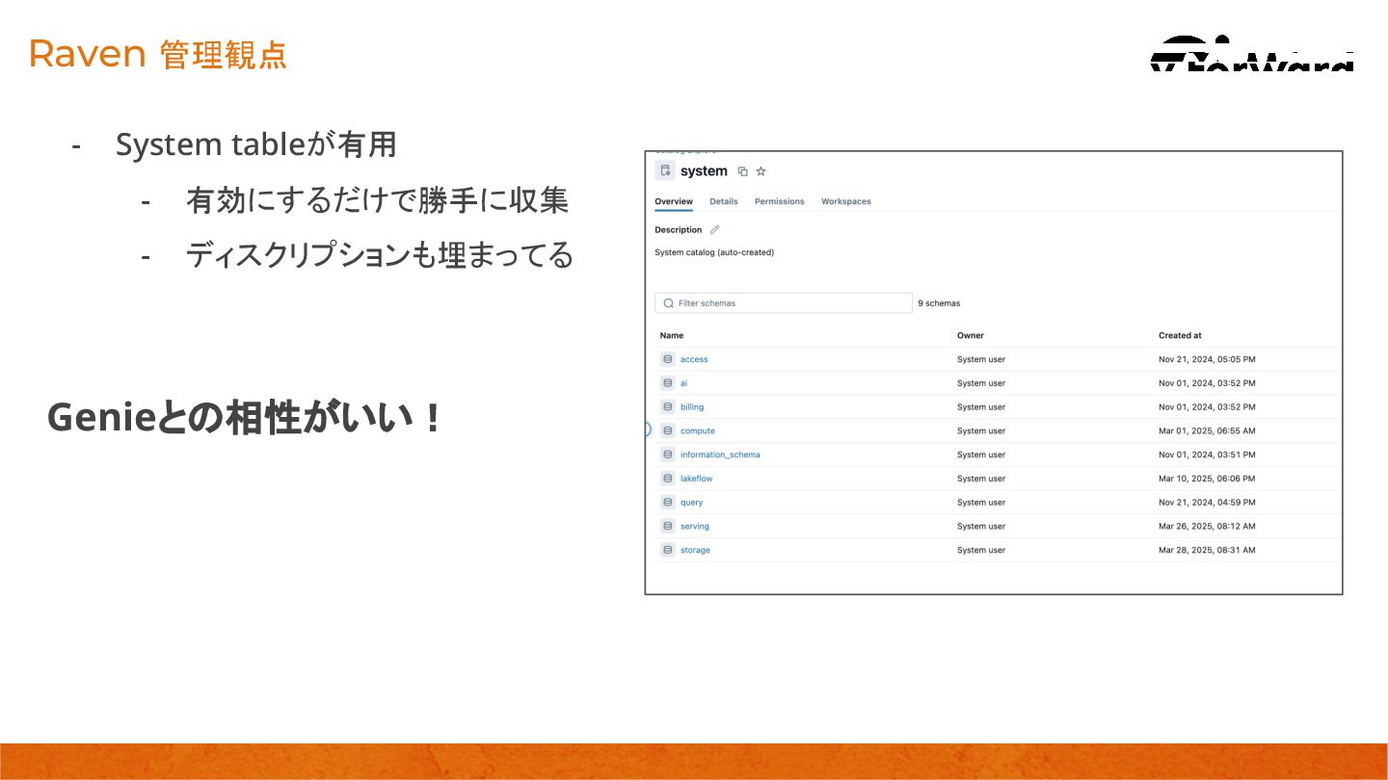Open the information_schema link

click(x=720, y=455)
